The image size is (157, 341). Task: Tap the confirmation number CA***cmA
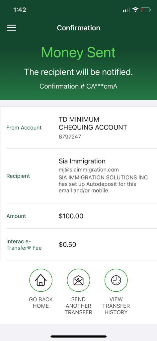point(78,86)
